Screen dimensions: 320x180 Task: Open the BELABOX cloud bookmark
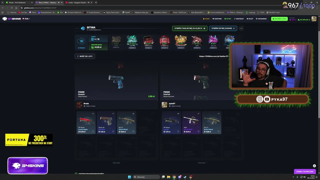[x=273, y=12]
